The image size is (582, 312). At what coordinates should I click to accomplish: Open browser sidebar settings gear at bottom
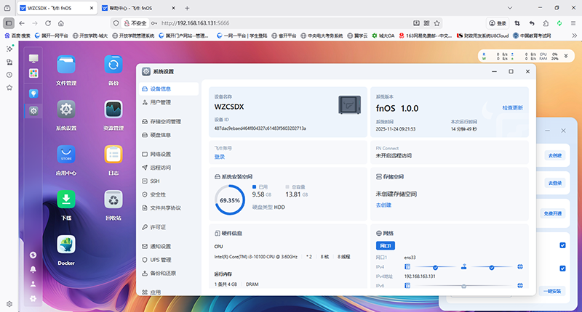9,304
